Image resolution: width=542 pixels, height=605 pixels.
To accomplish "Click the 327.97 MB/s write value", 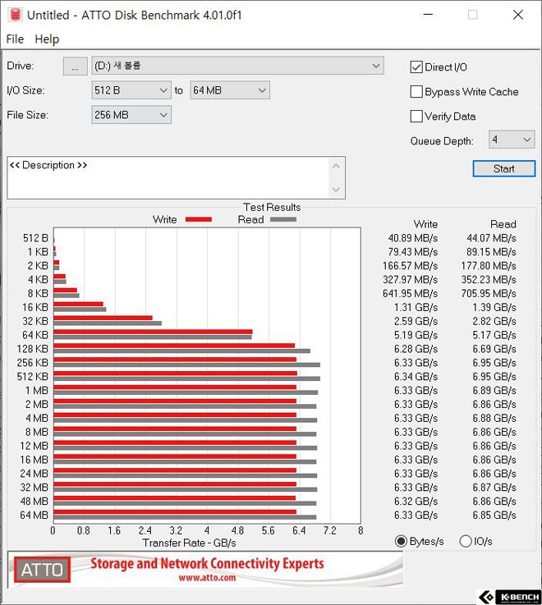I will [x=410, y=280].
